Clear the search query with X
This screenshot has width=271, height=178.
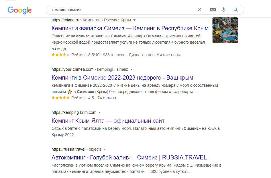(x=199, y=10)
